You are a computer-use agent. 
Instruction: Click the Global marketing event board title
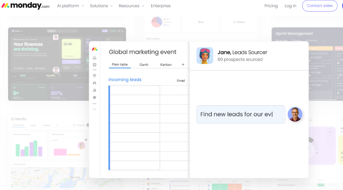[x=142, y=52]
